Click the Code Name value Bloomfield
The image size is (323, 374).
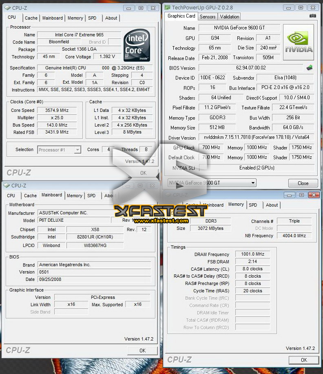click(59, 42)
